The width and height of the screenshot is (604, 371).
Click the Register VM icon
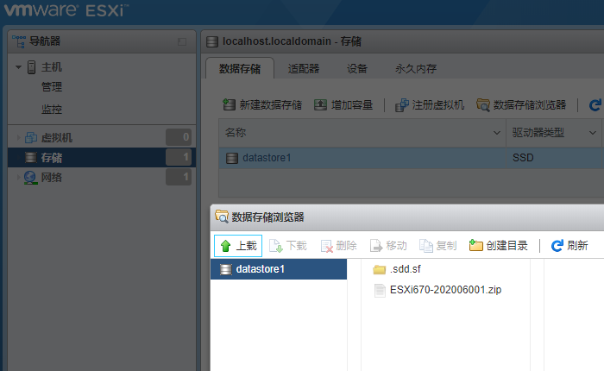pos(402,104)
